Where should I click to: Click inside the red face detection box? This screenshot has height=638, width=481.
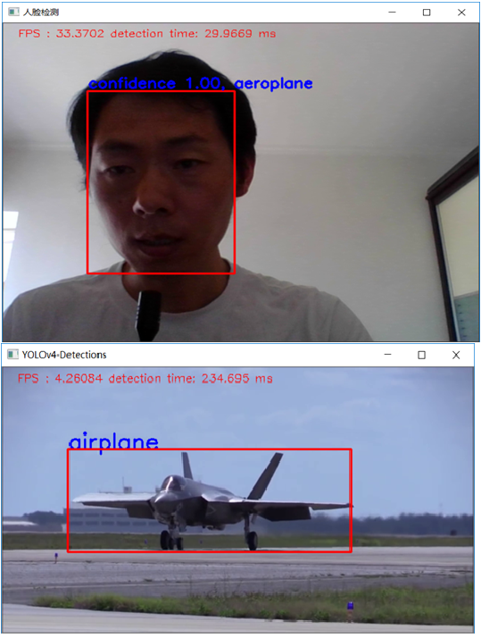(161, 182)
